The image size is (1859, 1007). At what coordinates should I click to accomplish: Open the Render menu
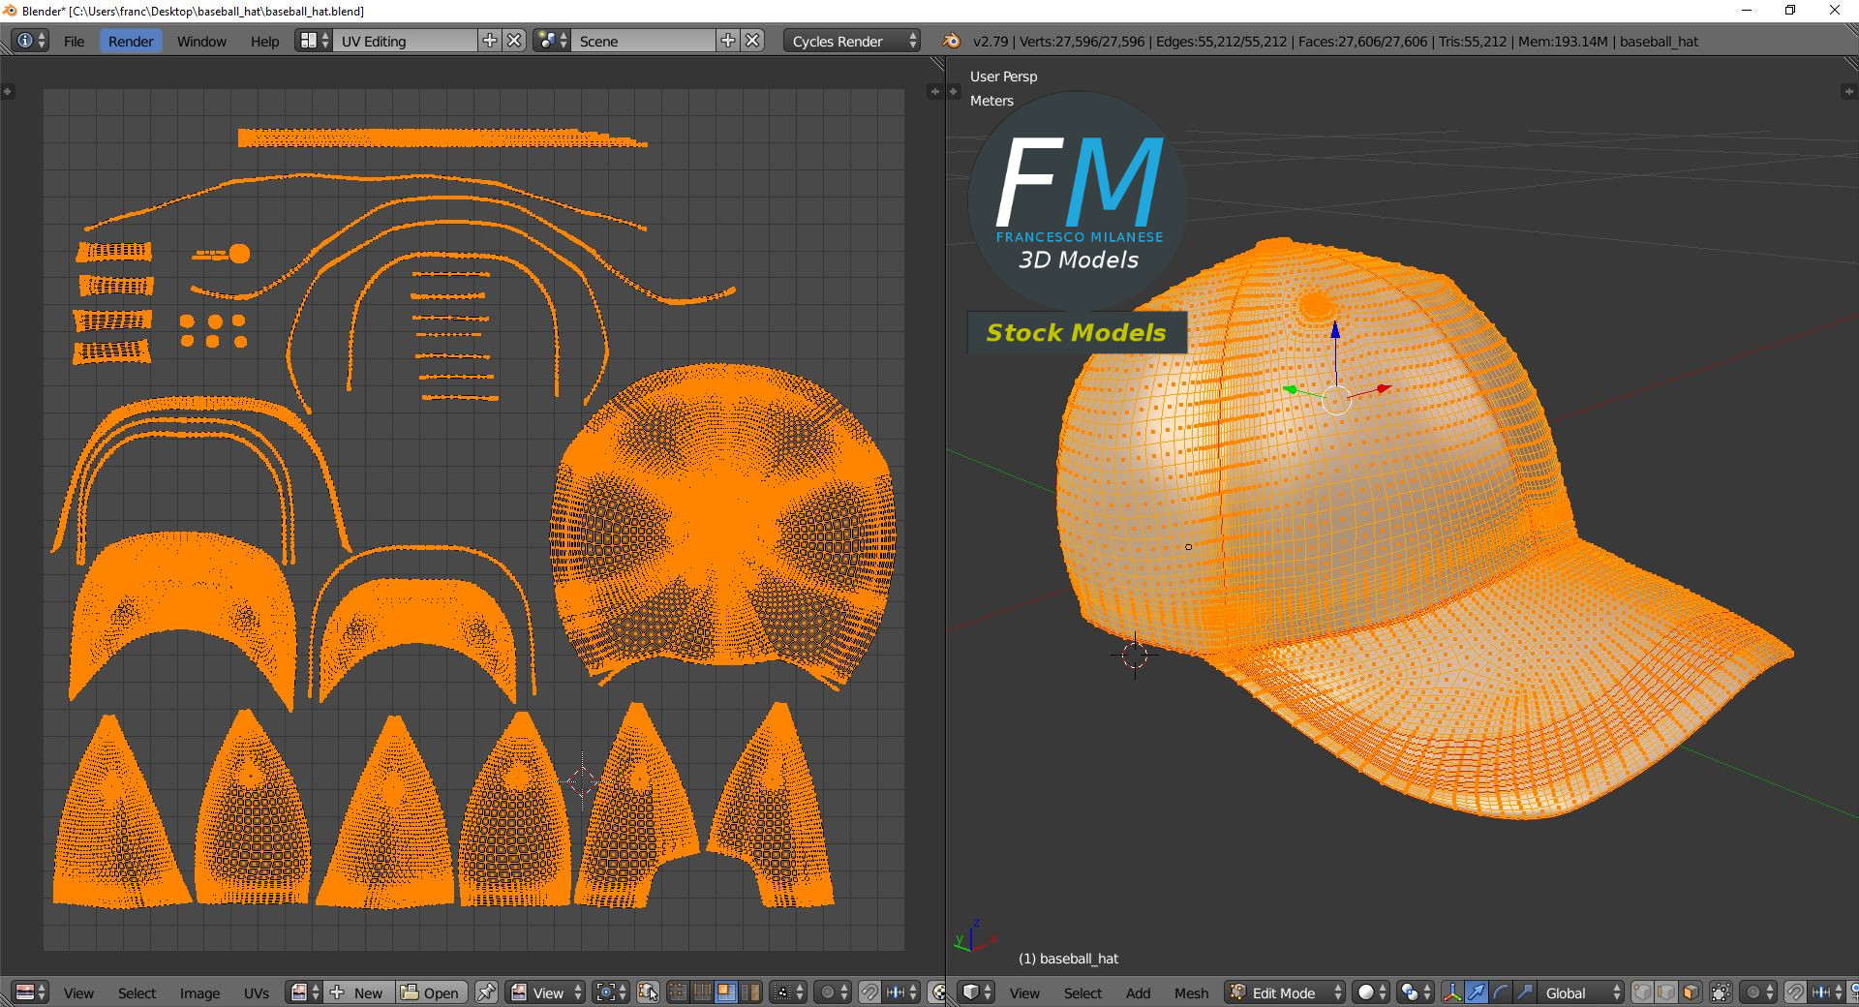(x=131, y=41)
